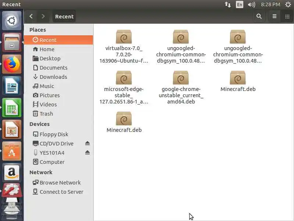This screenshot has height=221, width=294.
Task: Open En keyboard layout indicator
Action: point(240,4)
